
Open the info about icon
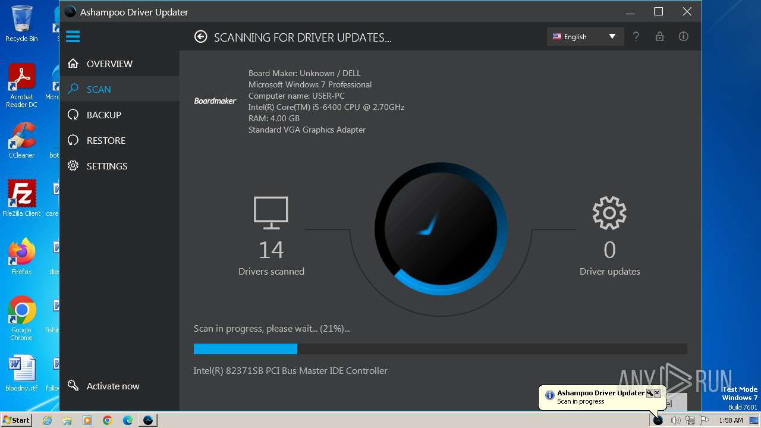(x=684, y=36)
